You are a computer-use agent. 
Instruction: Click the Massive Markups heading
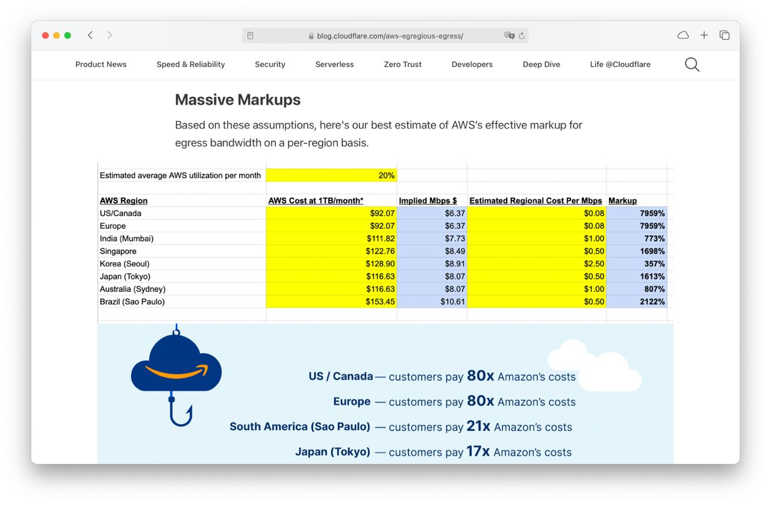click(x=237, y=100)
